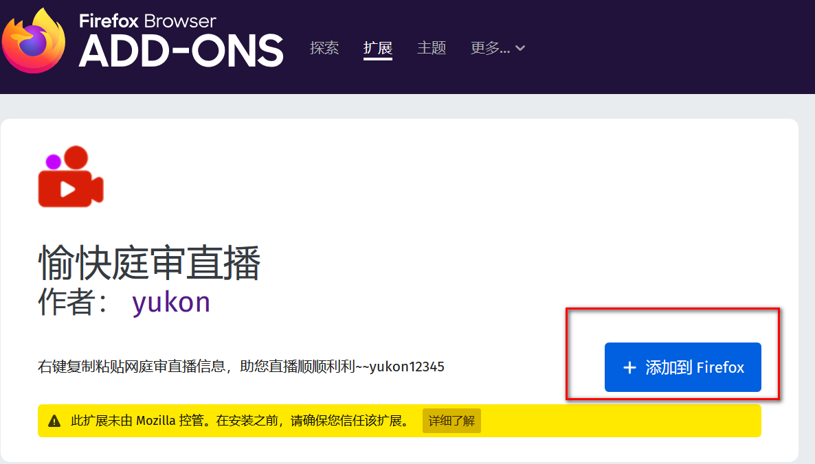This screenshot has height=464, width=815.
Task: Click the Firefox logo icon
Action: [x=34, y=41]
